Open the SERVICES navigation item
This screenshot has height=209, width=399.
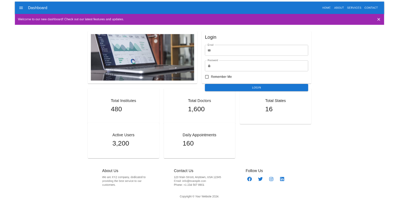click(x=354, y=8)
